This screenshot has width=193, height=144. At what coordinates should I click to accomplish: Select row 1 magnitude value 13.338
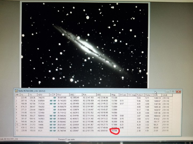point(114,98)
